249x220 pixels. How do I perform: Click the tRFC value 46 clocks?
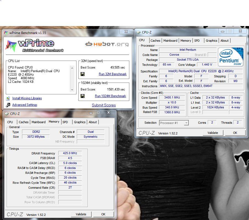70,182
